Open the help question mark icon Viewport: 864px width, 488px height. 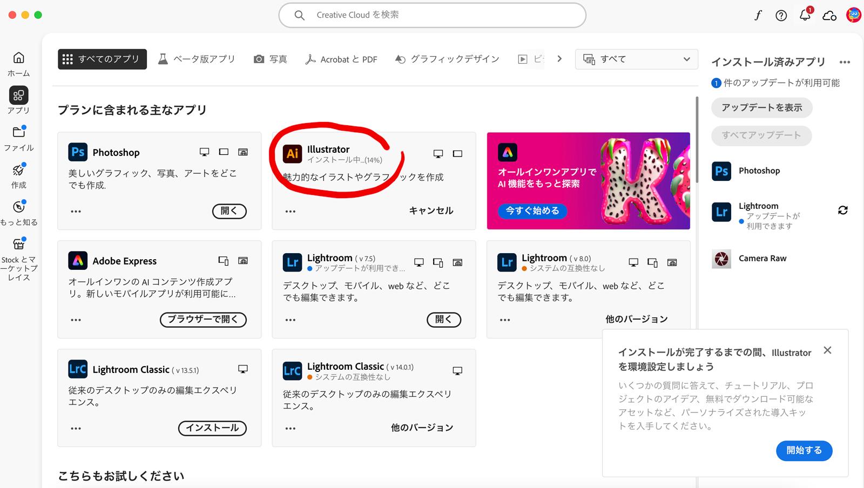tap(781, 16)
